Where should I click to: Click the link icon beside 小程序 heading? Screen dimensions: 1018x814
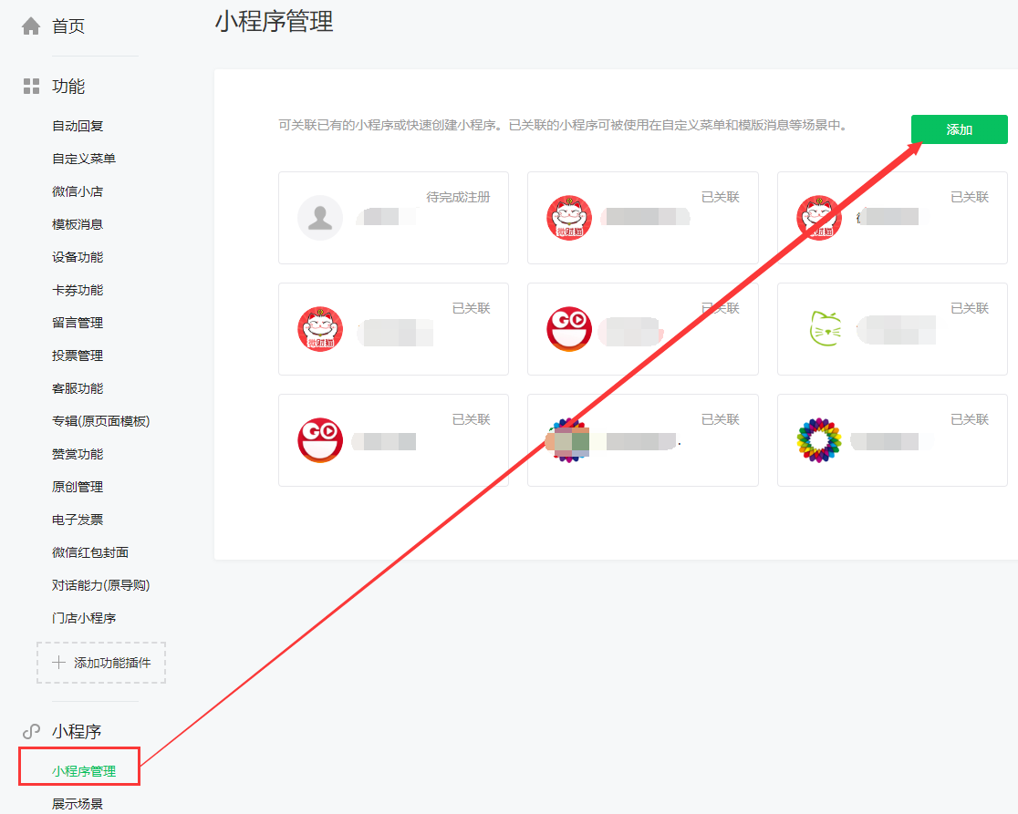pos(31,731)
